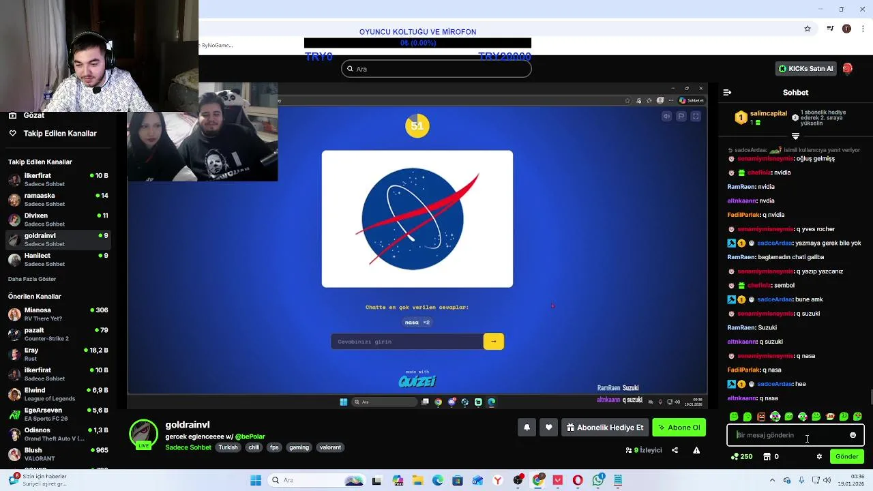
Task: Open Opera browser in taskbar
Action: pyautogui.click(x=578, y=480)
